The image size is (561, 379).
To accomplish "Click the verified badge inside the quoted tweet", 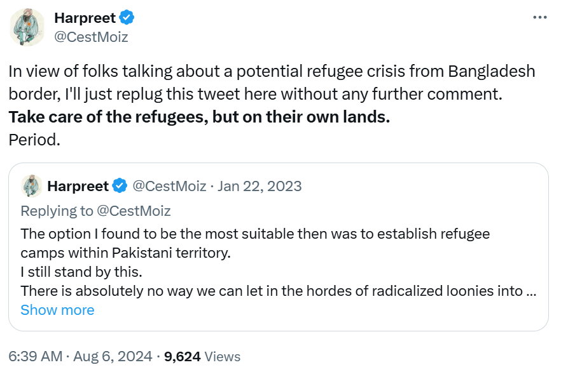I will [119, 186].
